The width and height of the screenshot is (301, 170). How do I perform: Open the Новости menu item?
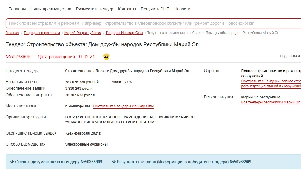[x=182, y=9]
